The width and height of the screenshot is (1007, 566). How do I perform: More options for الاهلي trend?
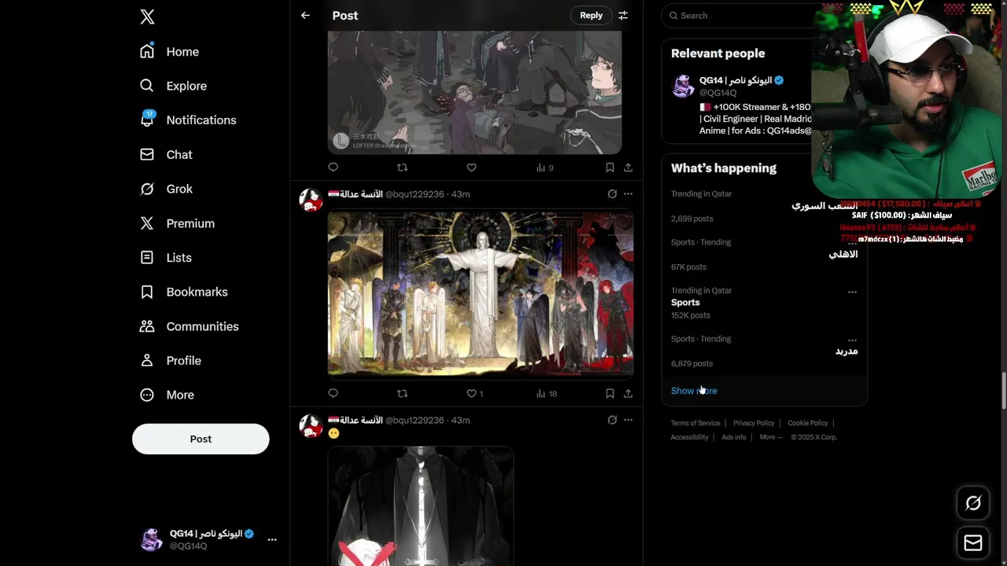[852, 244]
